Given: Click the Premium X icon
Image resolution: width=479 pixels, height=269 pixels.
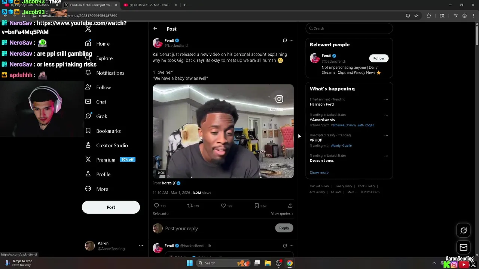Looking at the screenshot, I should [x=88, y=160].
